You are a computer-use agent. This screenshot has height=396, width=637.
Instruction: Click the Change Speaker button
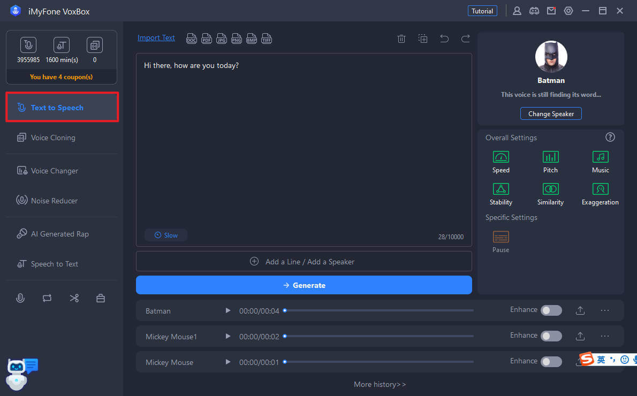point(551,114)
